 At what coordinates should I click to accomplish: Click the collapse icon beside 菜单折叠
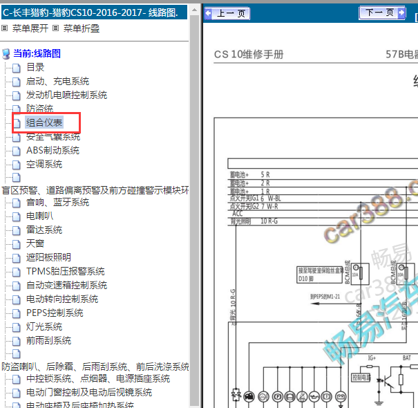pyautogui.click(x=55, y=28)
